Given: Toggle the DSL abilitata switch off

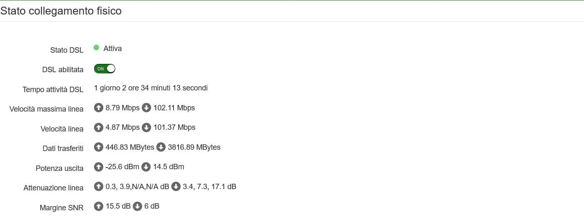Looking at the screenshot, I should 104,69.
